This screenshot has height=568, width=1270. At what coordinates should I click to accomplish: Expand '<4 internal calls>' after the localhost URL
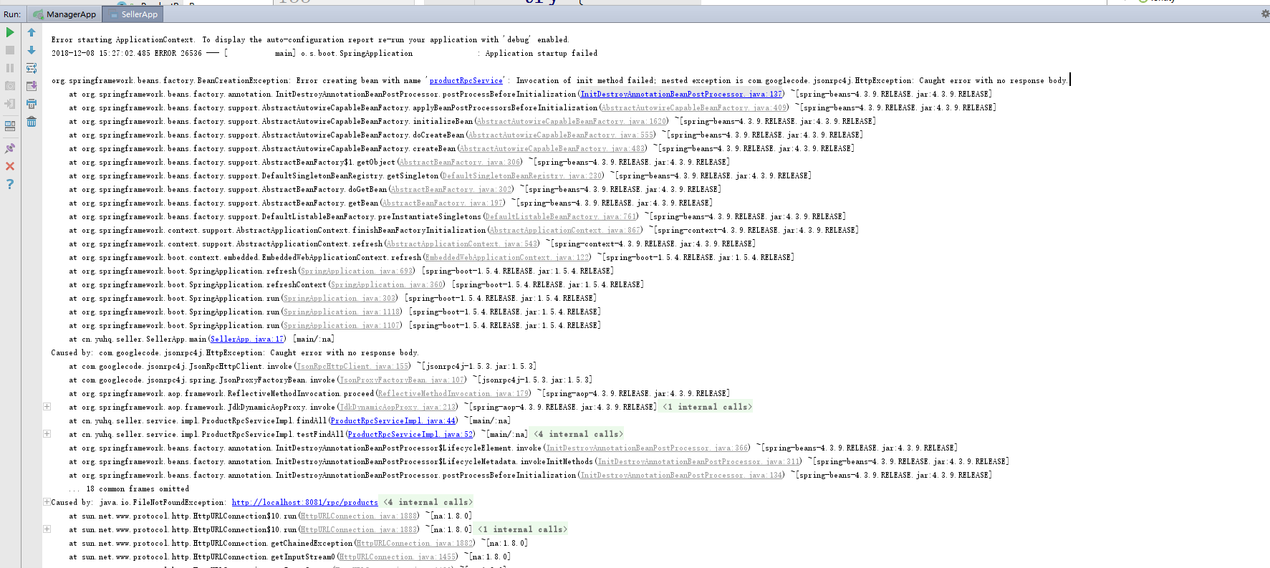[428, 502]
